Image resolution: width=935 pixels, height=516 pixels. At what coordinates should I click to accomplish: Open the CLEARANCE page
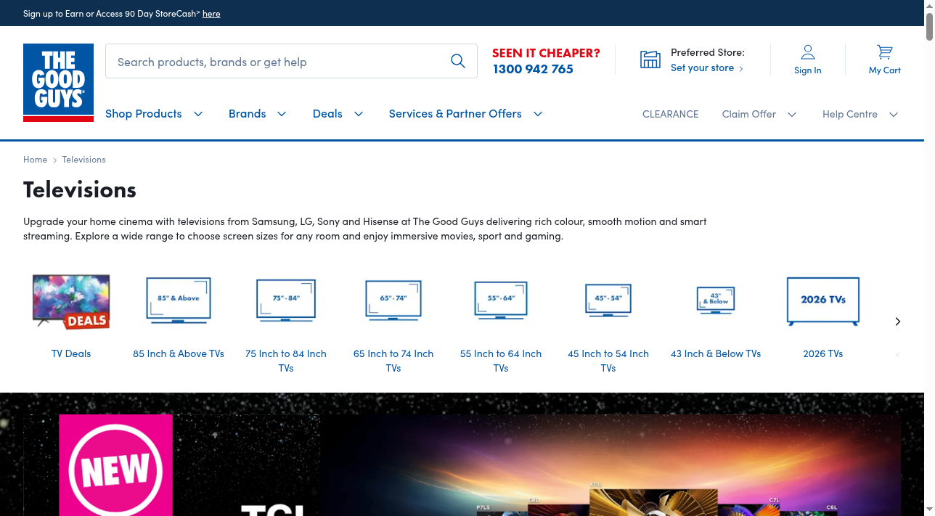click(x=671, y=114)
